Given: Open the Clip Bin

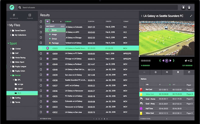Looking at the screenshot, I should (30, 16).
